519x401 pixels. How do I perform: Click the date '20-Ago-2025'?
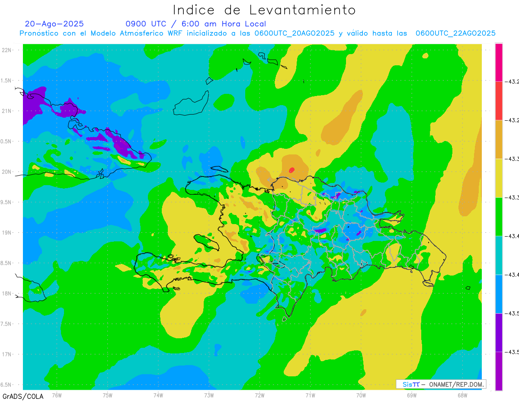(54, 24)
